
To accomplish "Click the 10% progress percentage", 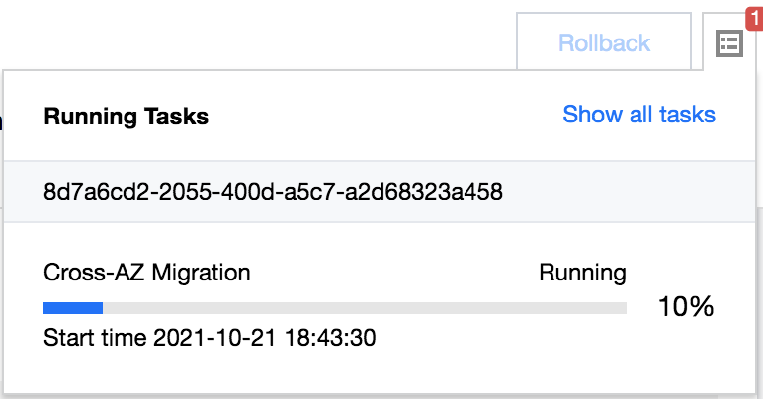I will pos(685,307).
